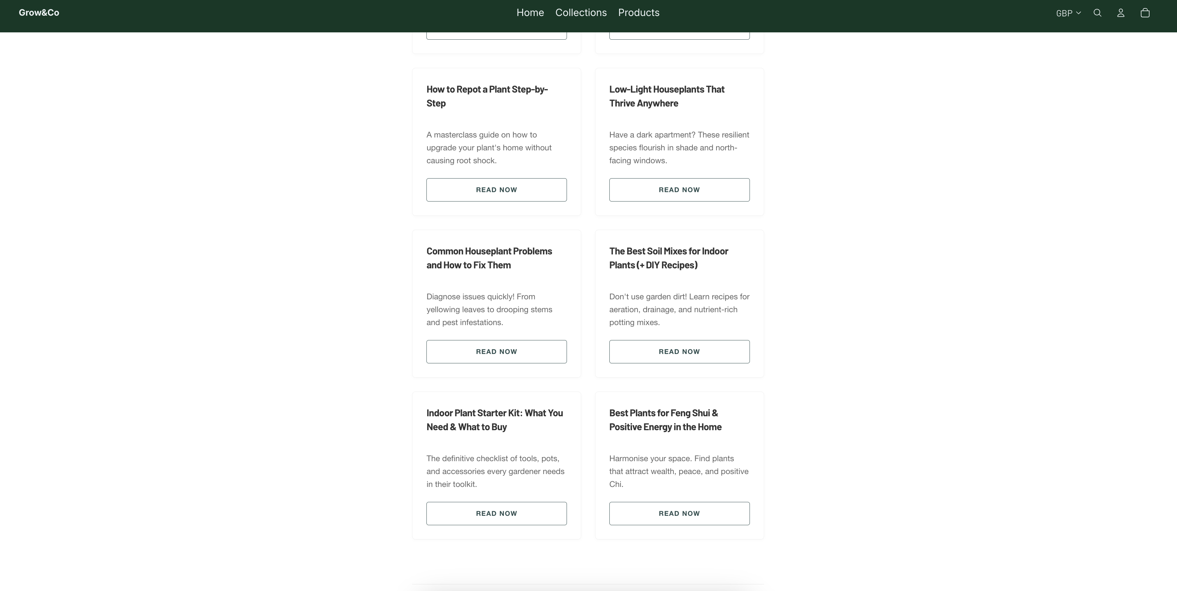The width and height of the screenshot is (1177, 591).
Task: Open 'How to Repot a Plant Step-by-Step' title
Action: point(487,96)
